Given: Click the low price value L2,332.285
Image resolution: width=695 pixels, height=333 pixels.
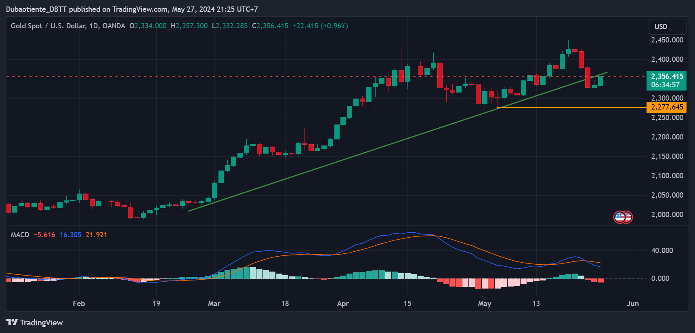Looking at the screenshot, I should [230, 26].
